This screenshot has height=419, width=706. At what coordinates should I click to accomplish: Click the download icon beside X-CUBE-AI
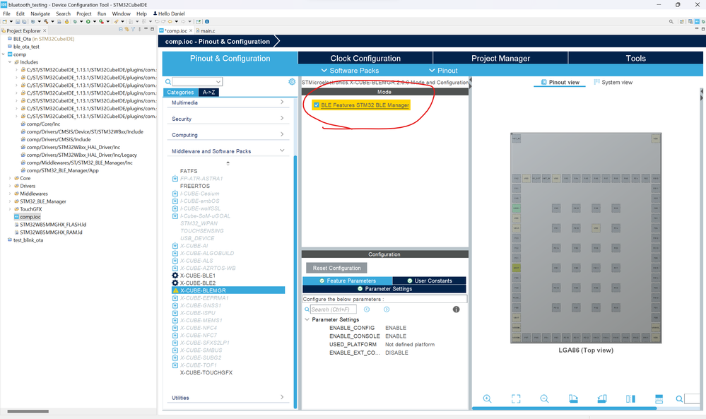pyautogui.click(x=175, y=246)
